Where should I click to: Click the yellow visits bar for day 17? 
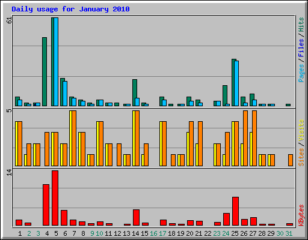coord(161,143)
